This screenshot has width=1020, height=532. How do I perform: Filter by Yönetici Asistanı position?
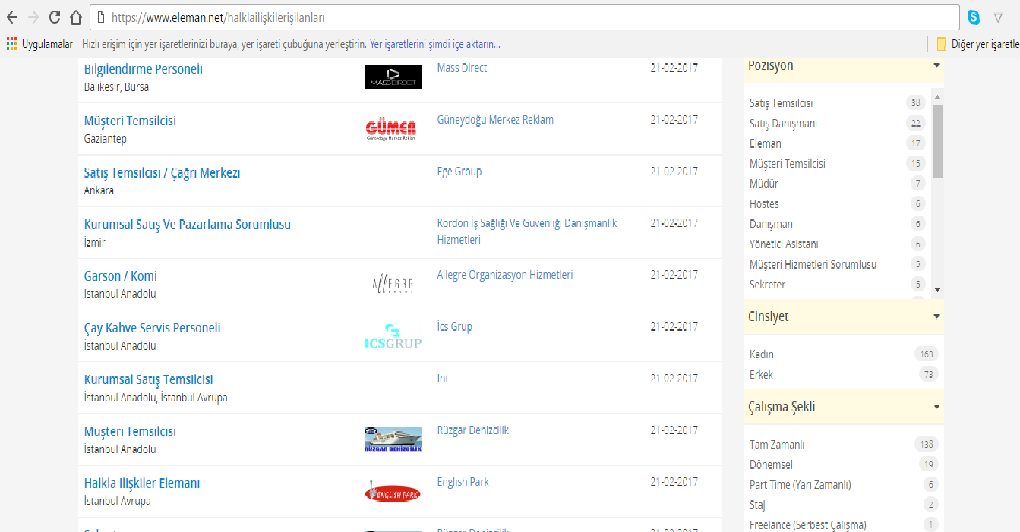click(784, 244)
